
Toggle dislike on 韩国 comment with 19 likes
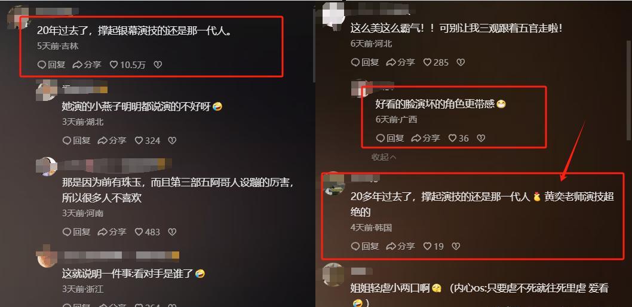(x=455, y=245)
